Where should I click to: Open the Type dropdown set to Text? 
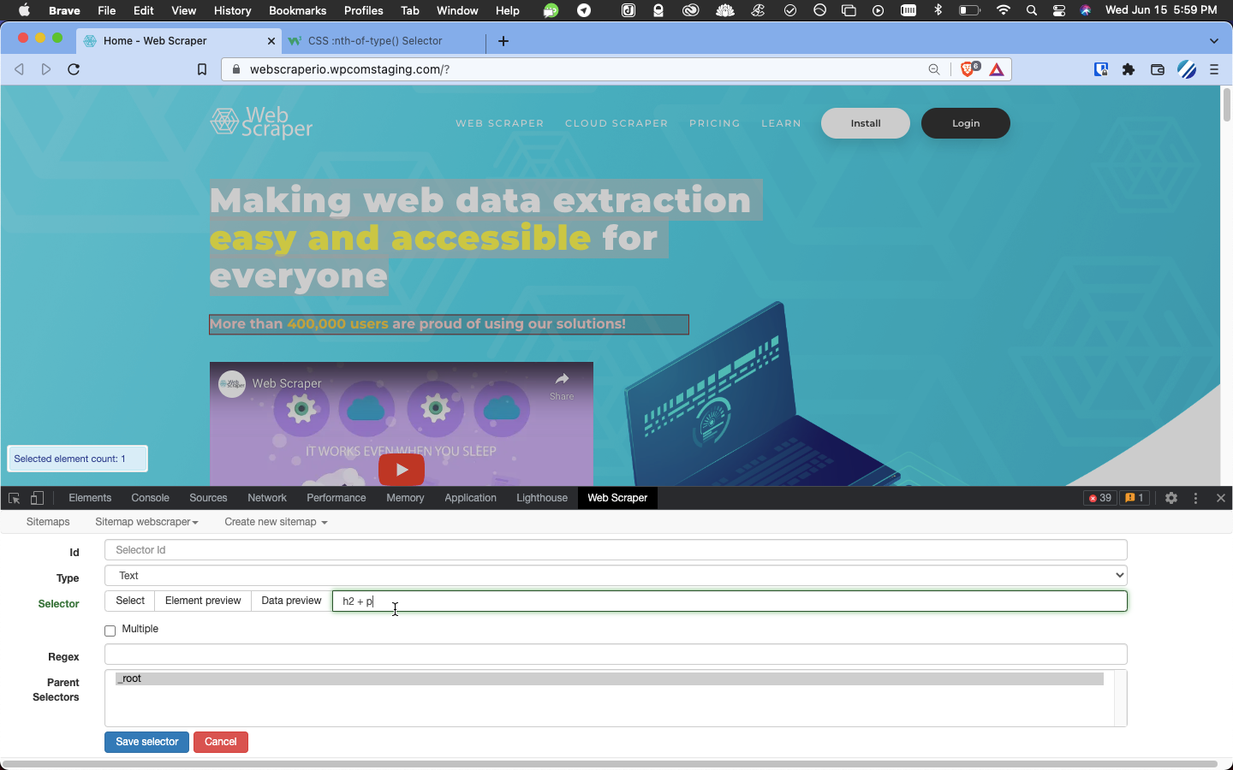tap(615, 576)
